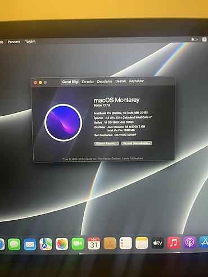This screenshot has width=208, height=277.
Task: Launch Mail from the Dock
Action: [30, 244]
